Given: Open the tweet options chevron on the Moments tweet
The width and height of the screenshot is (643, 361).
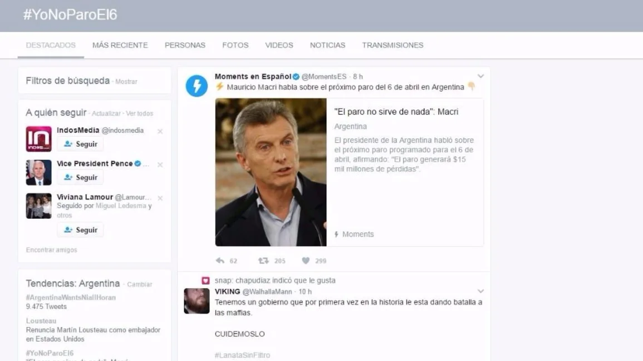Looking at the screenshot, I should click(480, 76).
